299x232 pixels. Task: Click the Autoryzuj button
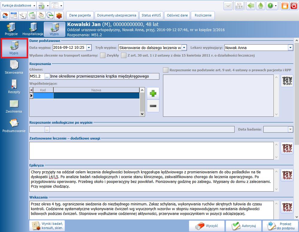coord(244,226)
